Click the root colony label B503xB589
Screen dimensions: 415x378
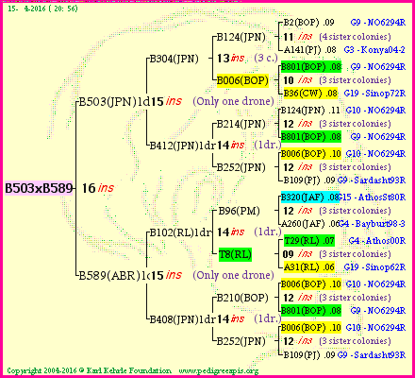click(x=39, y=188)
